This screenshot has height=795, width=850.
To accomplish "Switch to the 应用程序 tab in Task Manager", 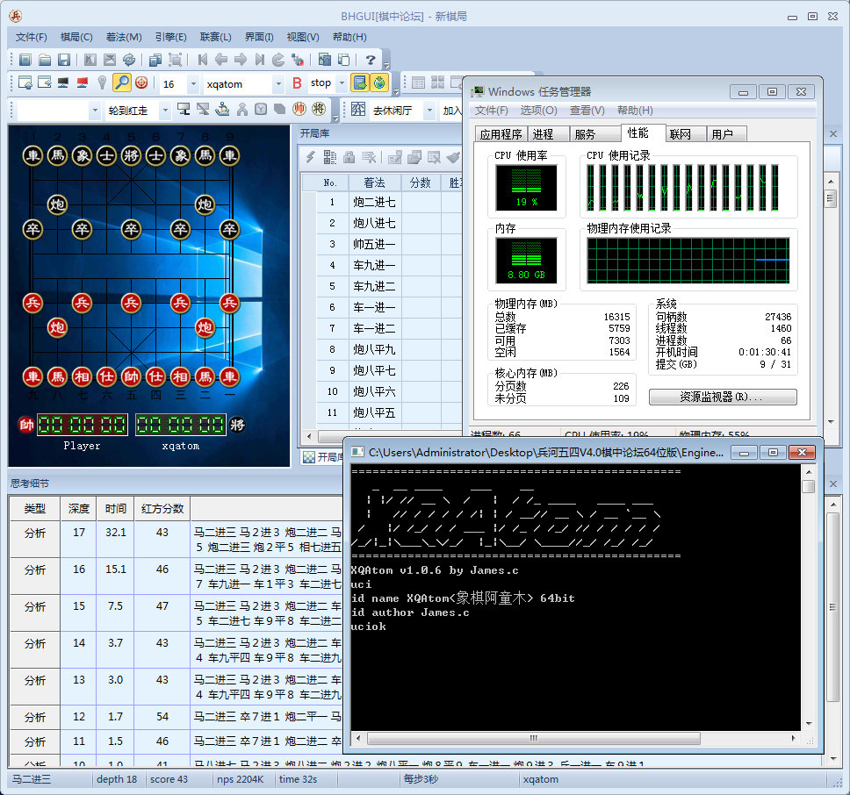I will pos(501,134).
